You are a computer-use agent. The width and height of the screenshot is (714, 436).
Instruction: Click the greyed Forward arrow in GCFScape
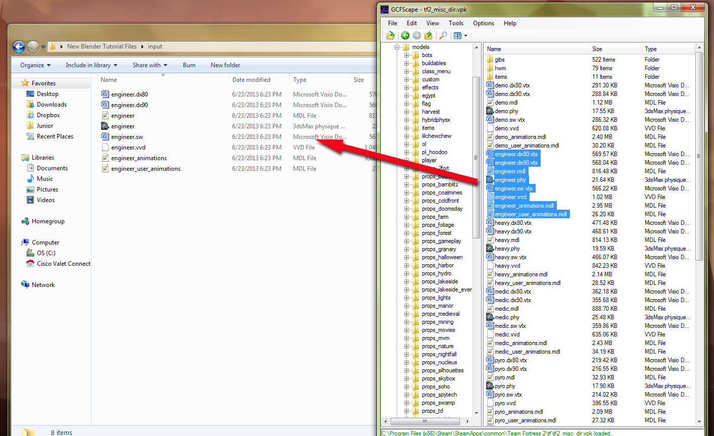click(x=416, y=35)
